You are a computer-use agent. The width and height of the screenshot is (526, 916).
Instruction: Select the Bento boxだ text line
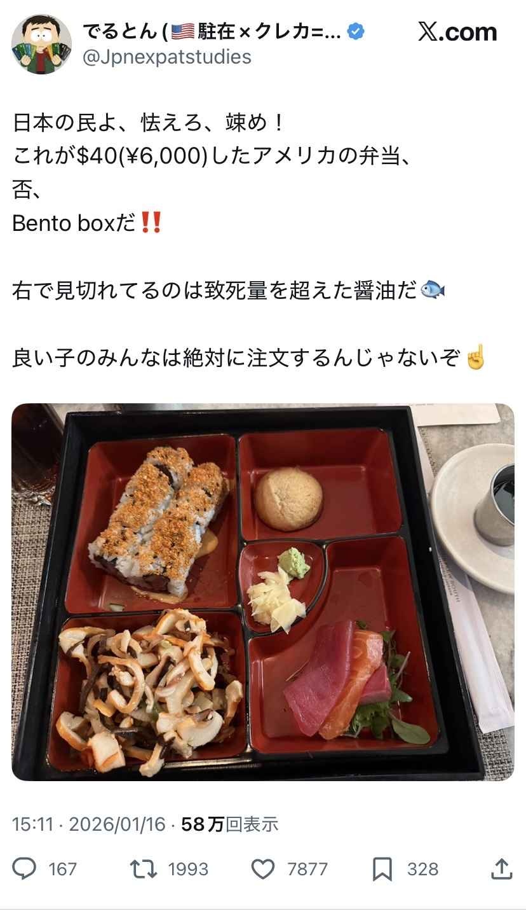point(88,223)
